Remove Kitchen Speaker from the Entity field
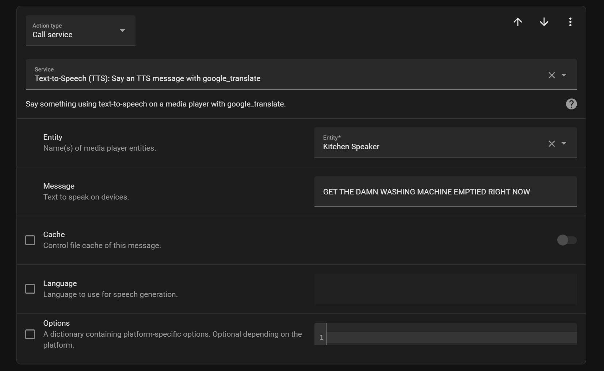 pos(551,144)
